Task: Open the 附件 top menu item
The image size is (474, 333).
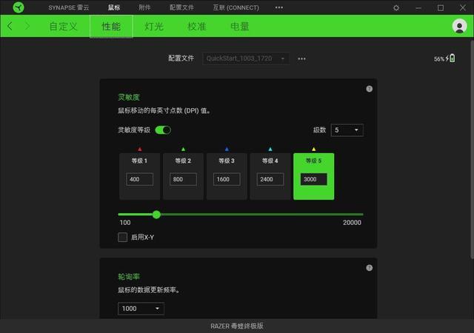Action: click(144, 7)
